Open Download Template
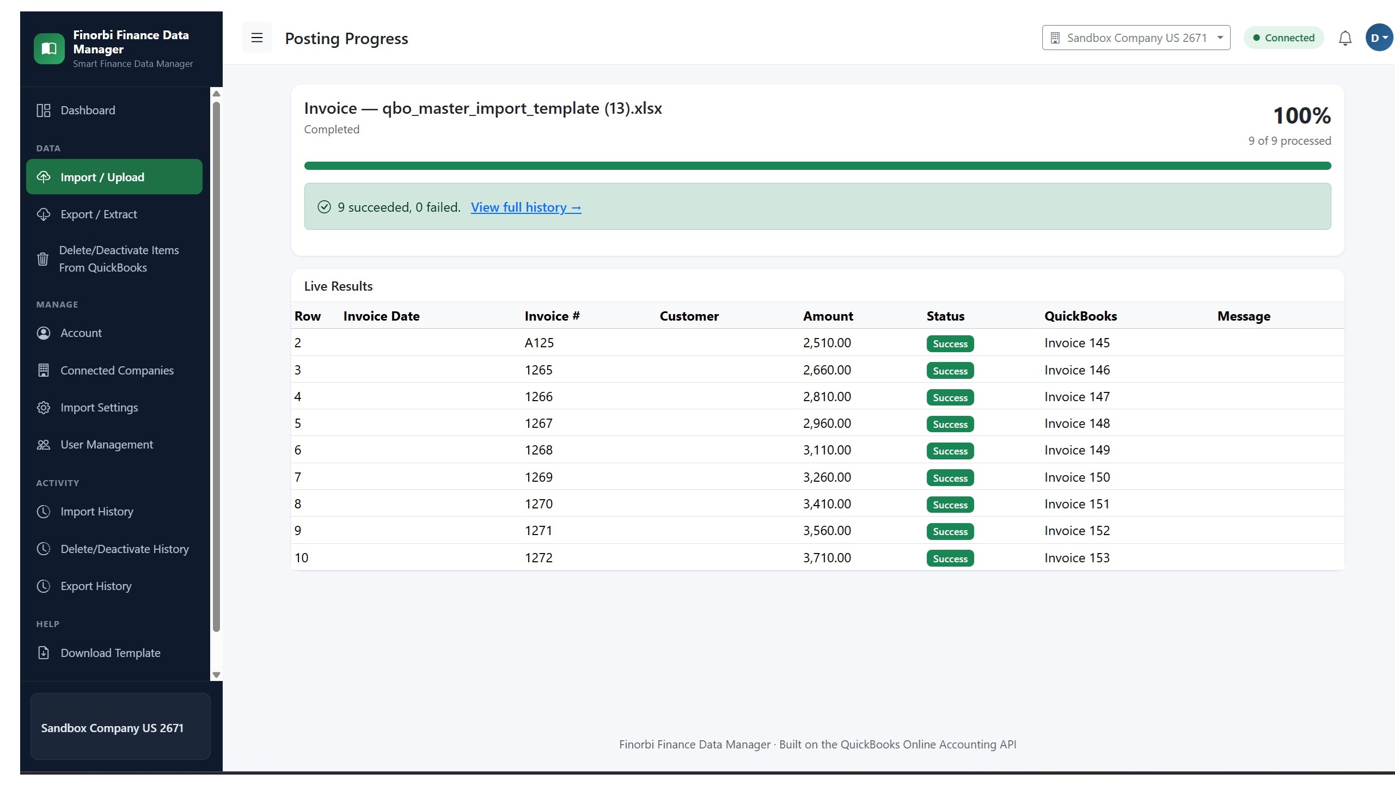This screenshot has width=1395, height=786. (x=114, y=653)
